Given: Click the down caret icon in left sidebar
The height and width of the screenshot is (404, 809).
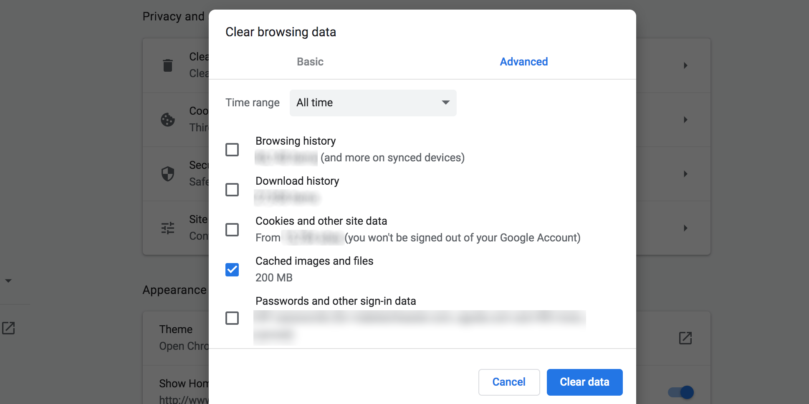Looking at the screenshot, I should click(9, 281).
